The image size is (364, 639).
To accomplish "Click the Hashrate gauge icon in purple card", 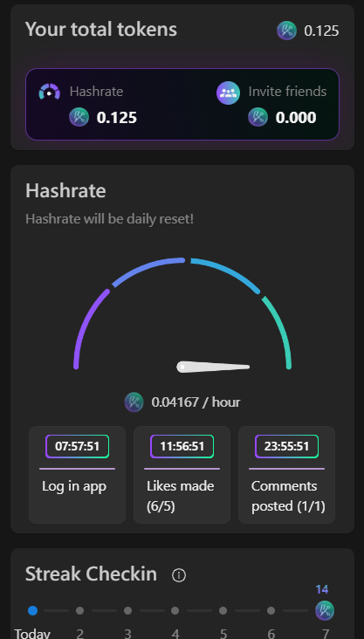I will 50,92.
